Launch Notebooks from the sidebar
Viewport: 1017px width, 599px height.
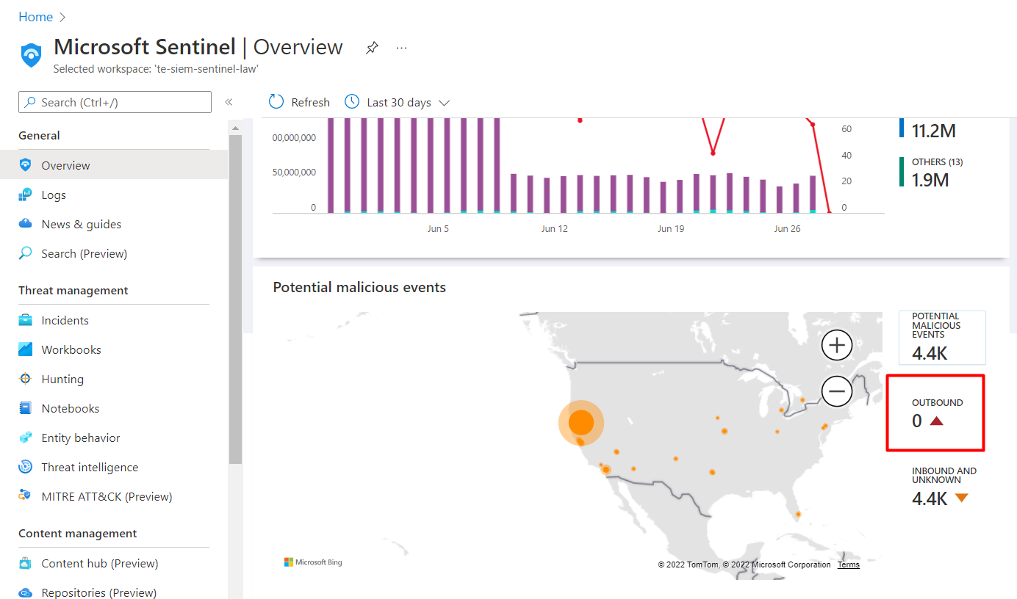[68, 408]
